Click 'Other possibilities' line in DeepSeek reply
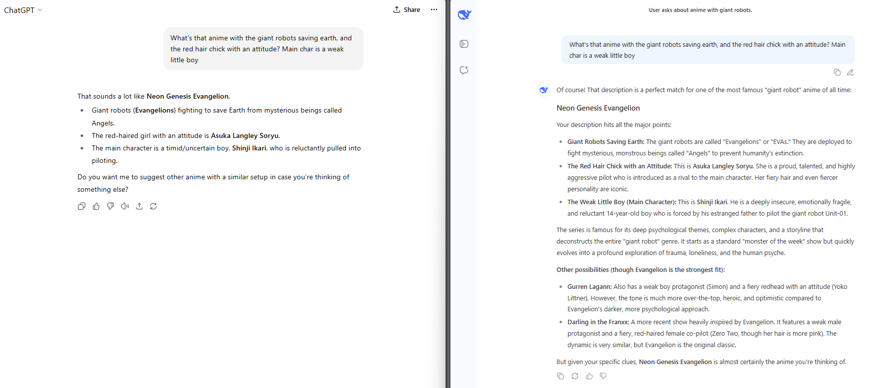The height and width of the screenshot is (388, 888). coord(641,270)
